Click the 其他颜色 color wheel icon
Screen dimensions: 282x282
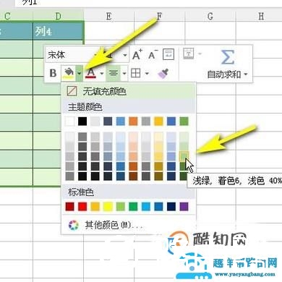pos(74,225)
